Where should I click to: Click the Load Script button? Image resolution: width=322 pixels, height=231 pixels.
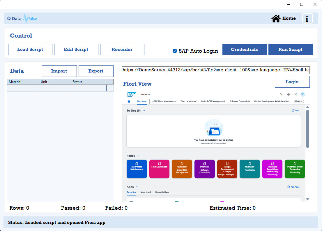30,50
